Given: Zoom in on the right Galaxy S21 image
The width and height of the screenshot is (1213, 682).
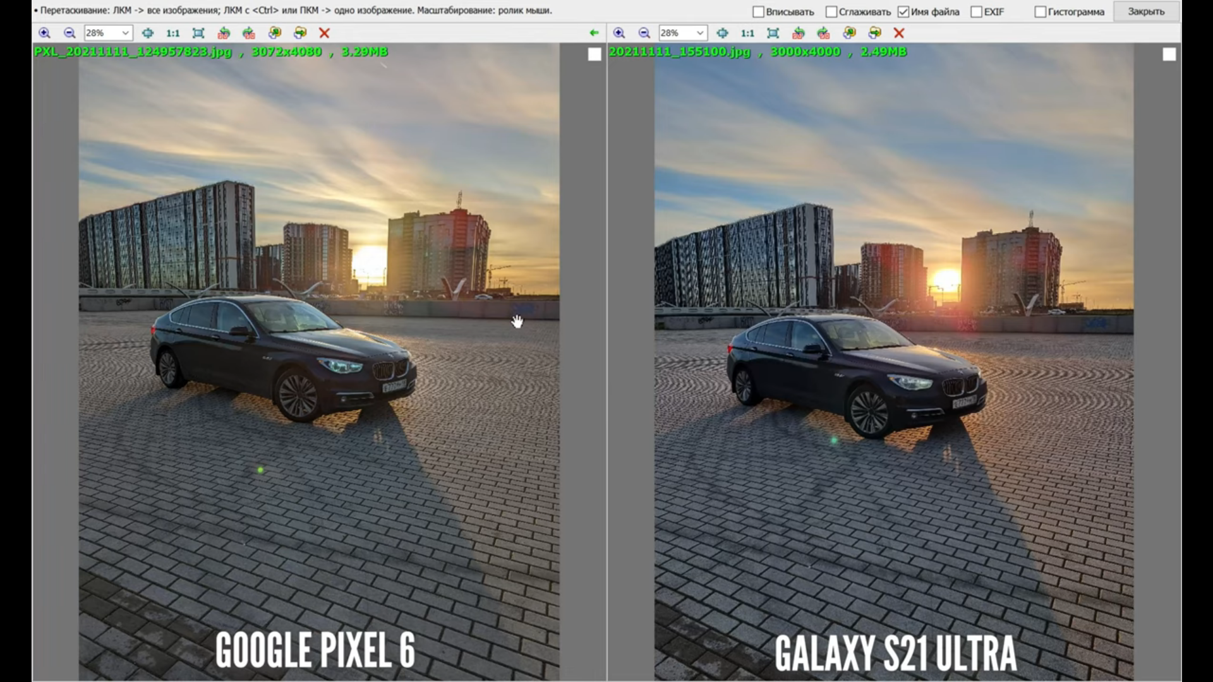Looking at the screenshot, I should pos(619,33).
